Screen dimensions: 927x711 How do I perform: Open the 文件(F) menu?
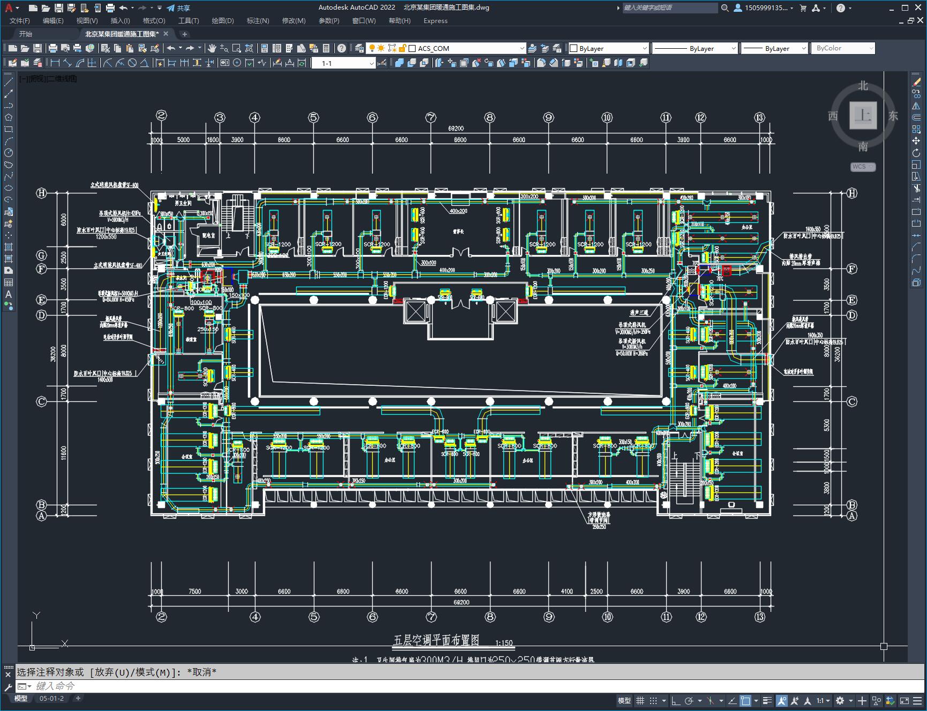coord(20,21)
